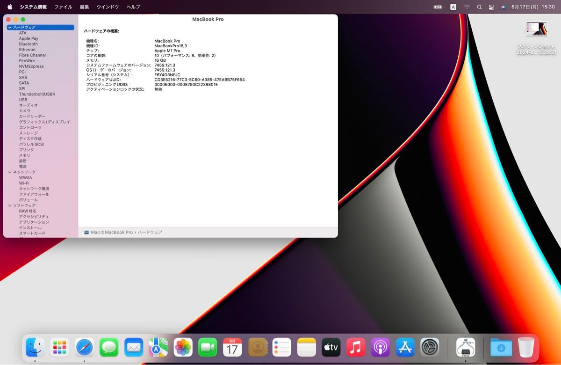
Task: Open Control Center in menu bar
Action: pos(491,7)
